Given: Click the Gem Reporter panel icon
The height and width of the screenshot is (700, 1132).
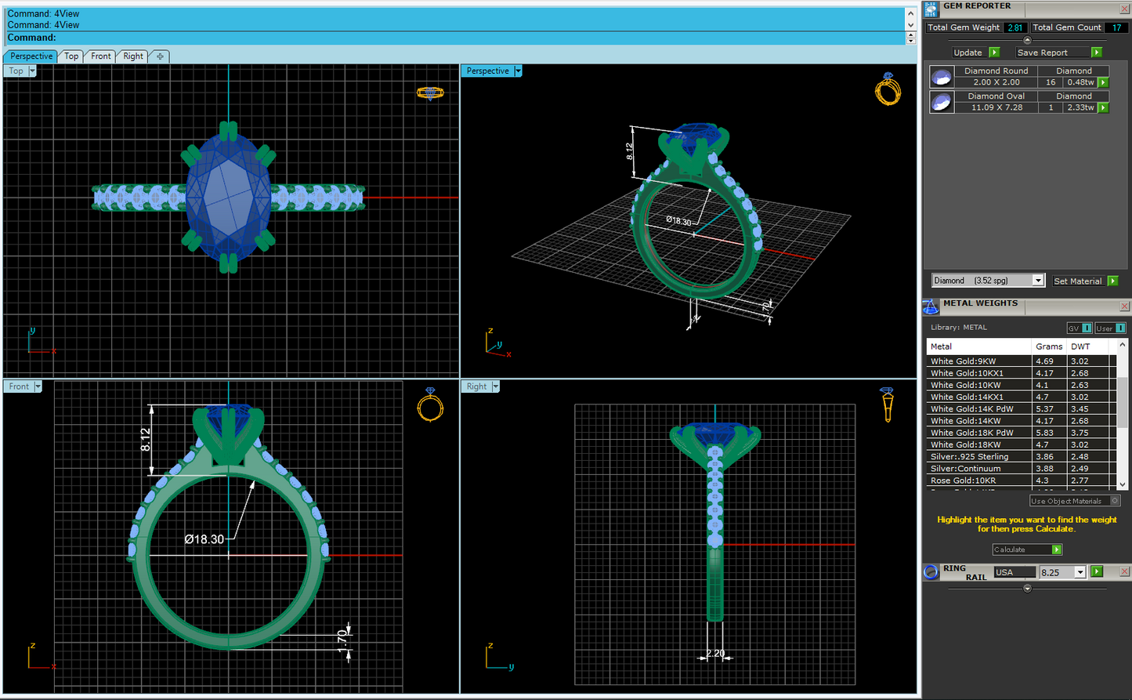Looking at the screenshot, I should pyautogui.click(x=931, y=9).
